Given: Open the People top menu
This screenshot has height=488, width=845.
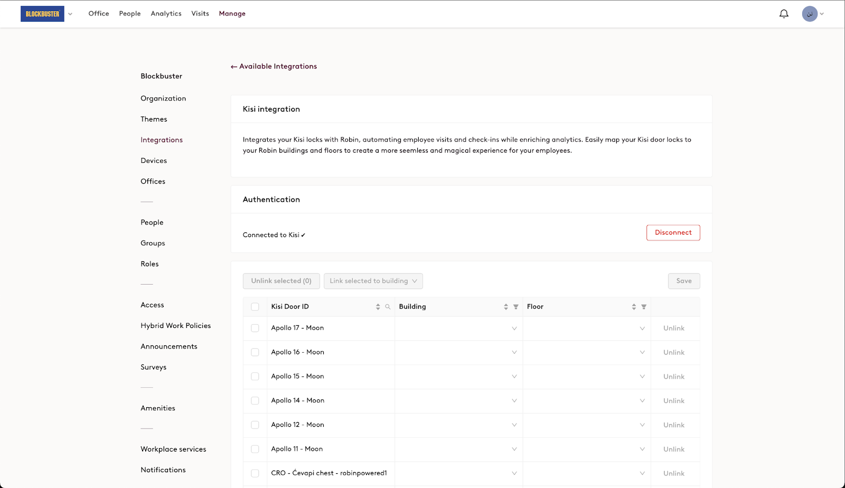Looking at the screenshot, I should tap(130, 14).
